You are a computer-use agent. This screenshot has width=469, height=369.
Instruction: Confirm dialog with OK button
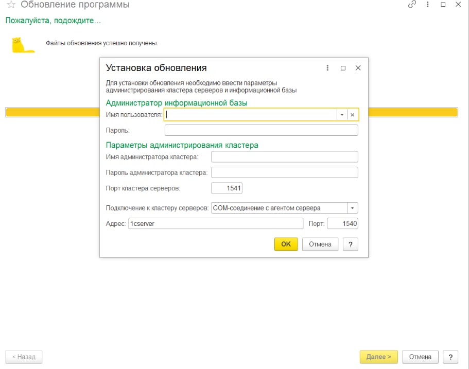point(286,244)
